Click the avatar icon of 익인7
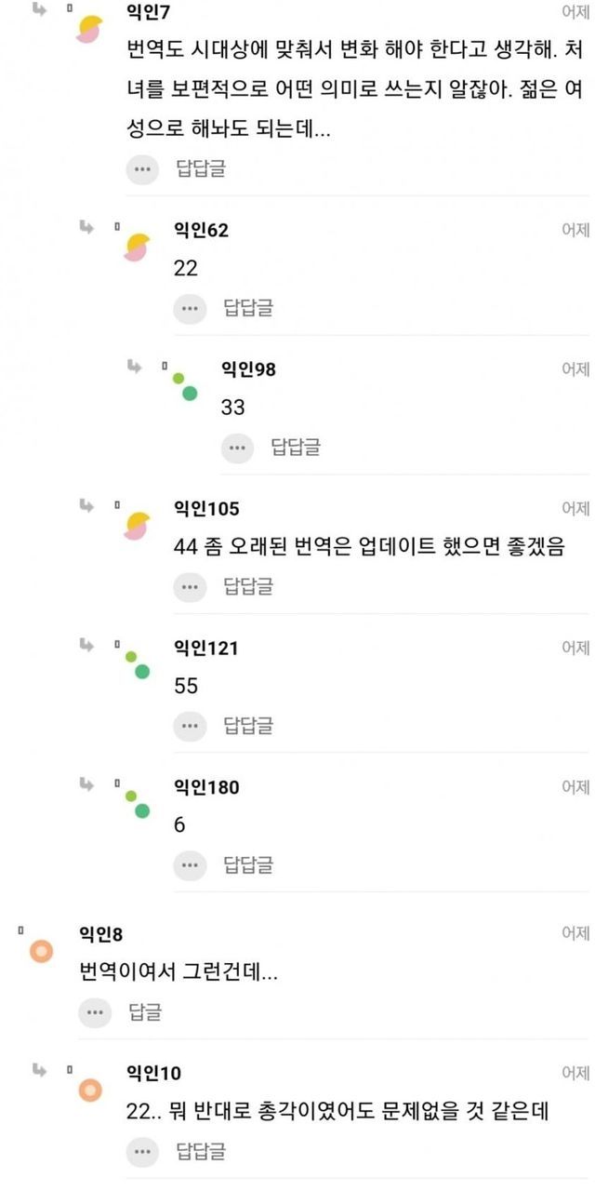This screenshot has width=595, height=1191. 87,29
